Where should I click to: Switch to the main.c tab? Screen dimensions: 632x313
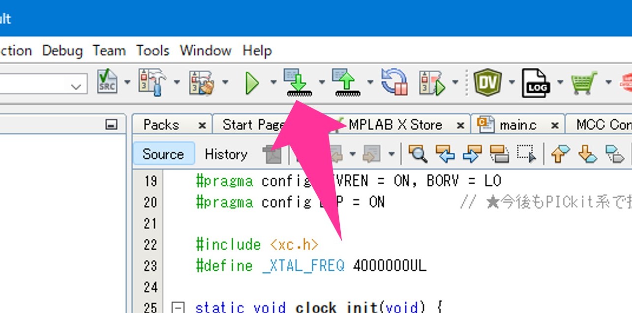(x=516, y=125)
